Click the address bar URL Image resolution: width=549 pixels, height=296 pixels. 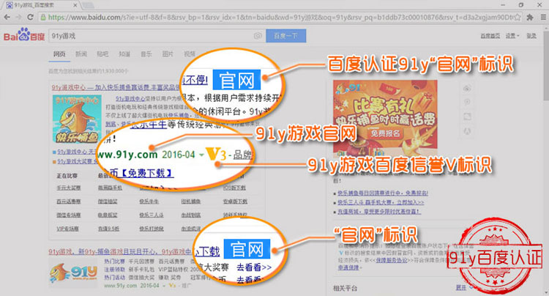click(x=280, y=17)
